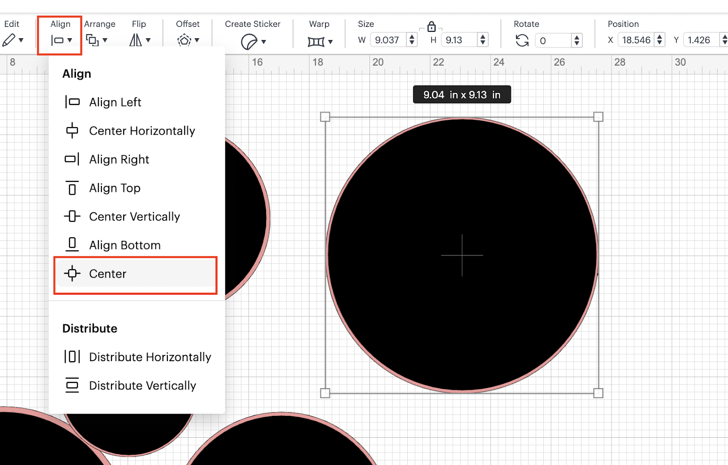This screenshot has width=728, height=465.
Task: Open the Edit pencil tool
Action: (x=9, y=40)
